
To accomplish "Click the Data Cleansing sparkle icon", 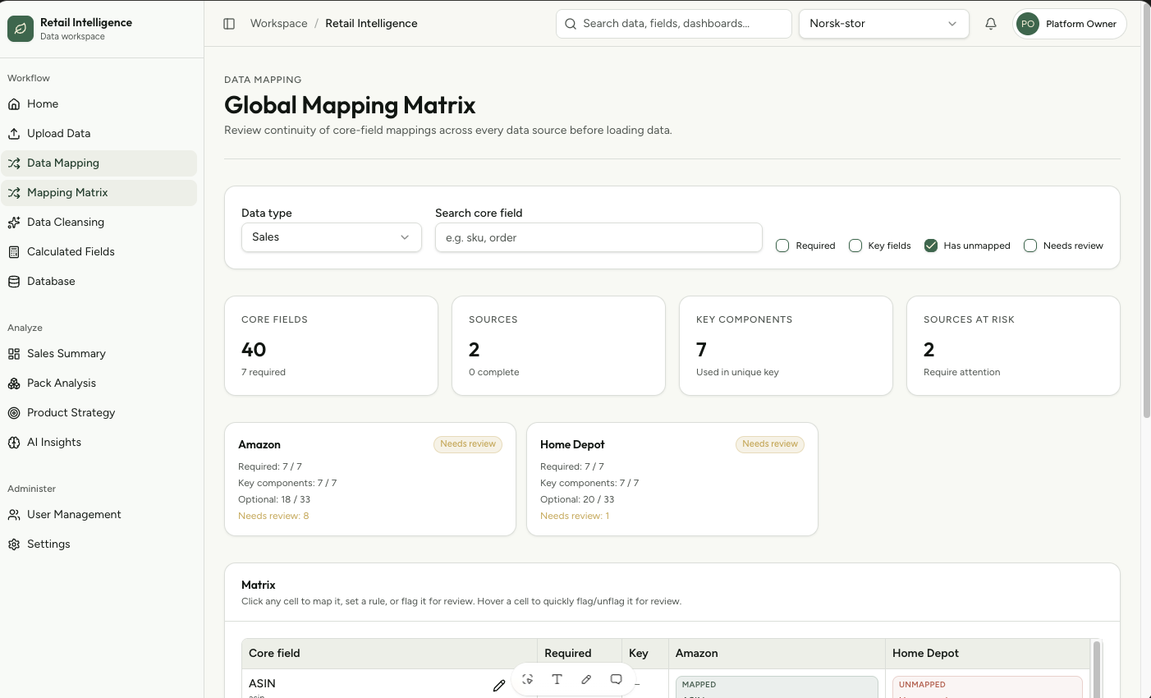I will pyautogui.click(x=14, y=223).
